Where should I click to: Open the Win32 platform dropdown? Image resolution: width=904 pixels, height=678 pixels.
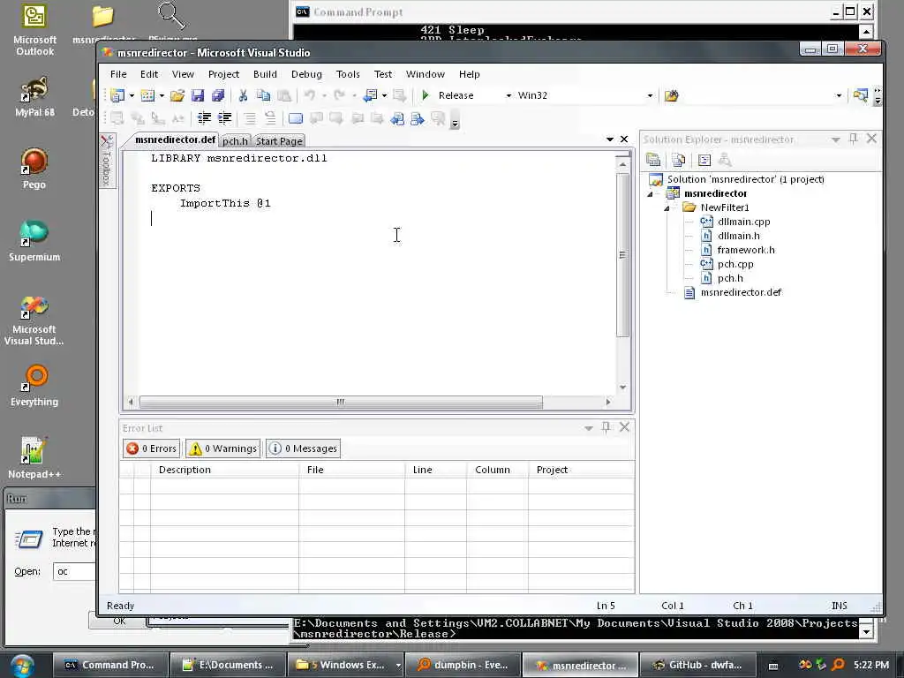650,95
